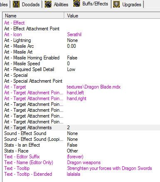The height and width of the screenshot is (182, 160).
Task: Click the textures\Dragon Blade.mdx value
Action: [x=94, y=87]
